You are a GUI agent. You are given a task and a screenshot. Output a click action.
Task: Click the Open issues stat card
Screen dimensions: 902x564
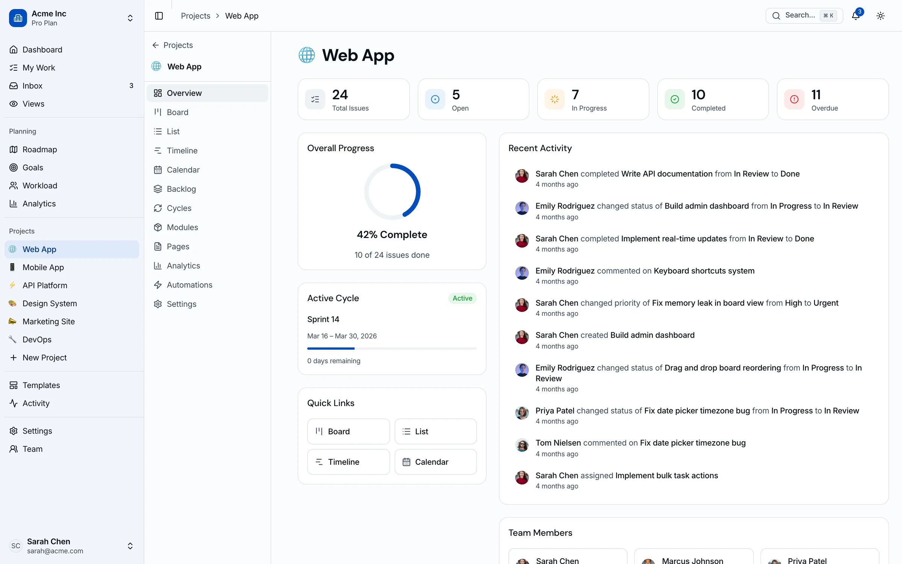point(473,99)
